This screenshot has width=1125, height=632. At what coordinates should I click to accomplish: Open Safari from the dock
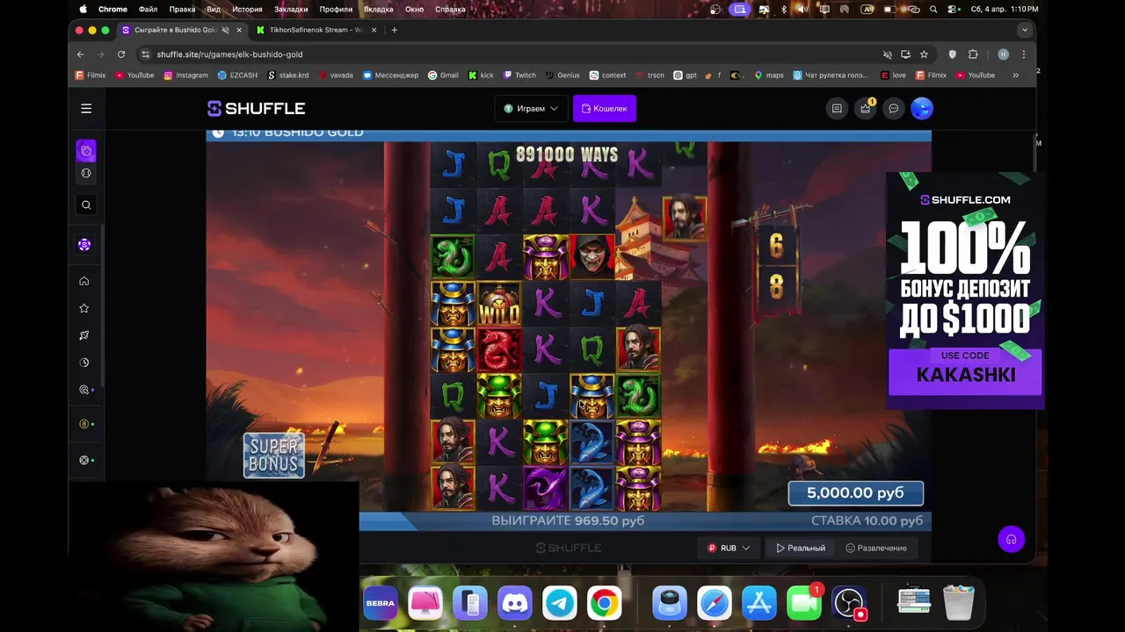715,603
